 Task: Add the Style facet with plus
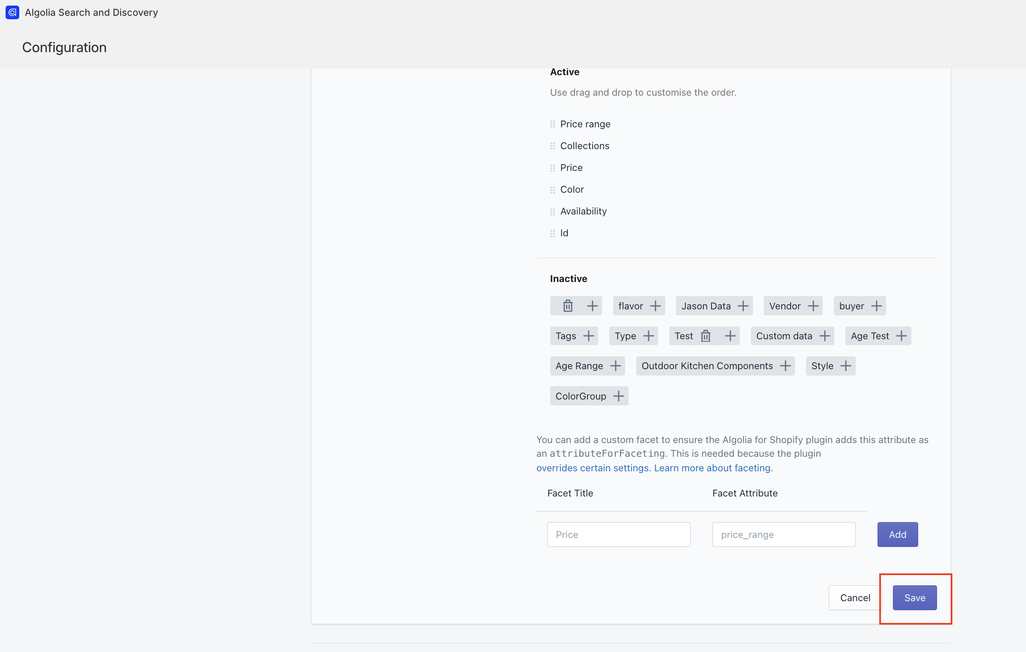[x=846, y=366]
